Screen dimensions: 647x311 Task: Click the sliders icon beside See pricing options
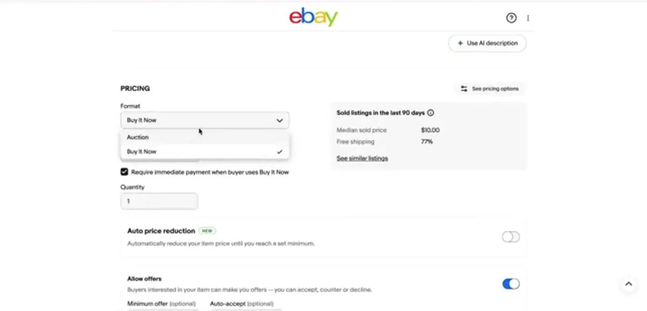(464, 89)
